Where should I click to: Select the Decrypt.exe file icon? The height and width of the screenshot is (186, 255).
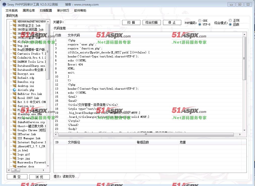tap(14, 74)
